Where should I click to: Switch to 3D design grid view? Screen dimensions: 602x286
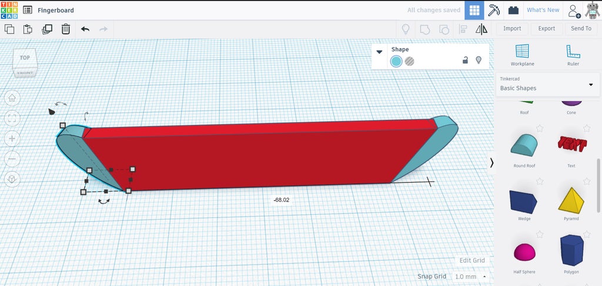tap(474, 11)
